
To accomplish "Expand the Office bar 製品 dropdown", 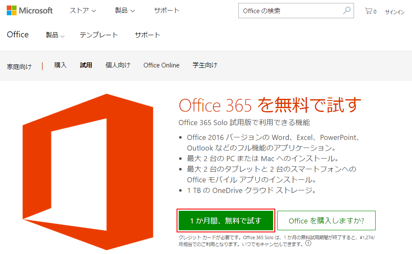I will pos(55,35).
